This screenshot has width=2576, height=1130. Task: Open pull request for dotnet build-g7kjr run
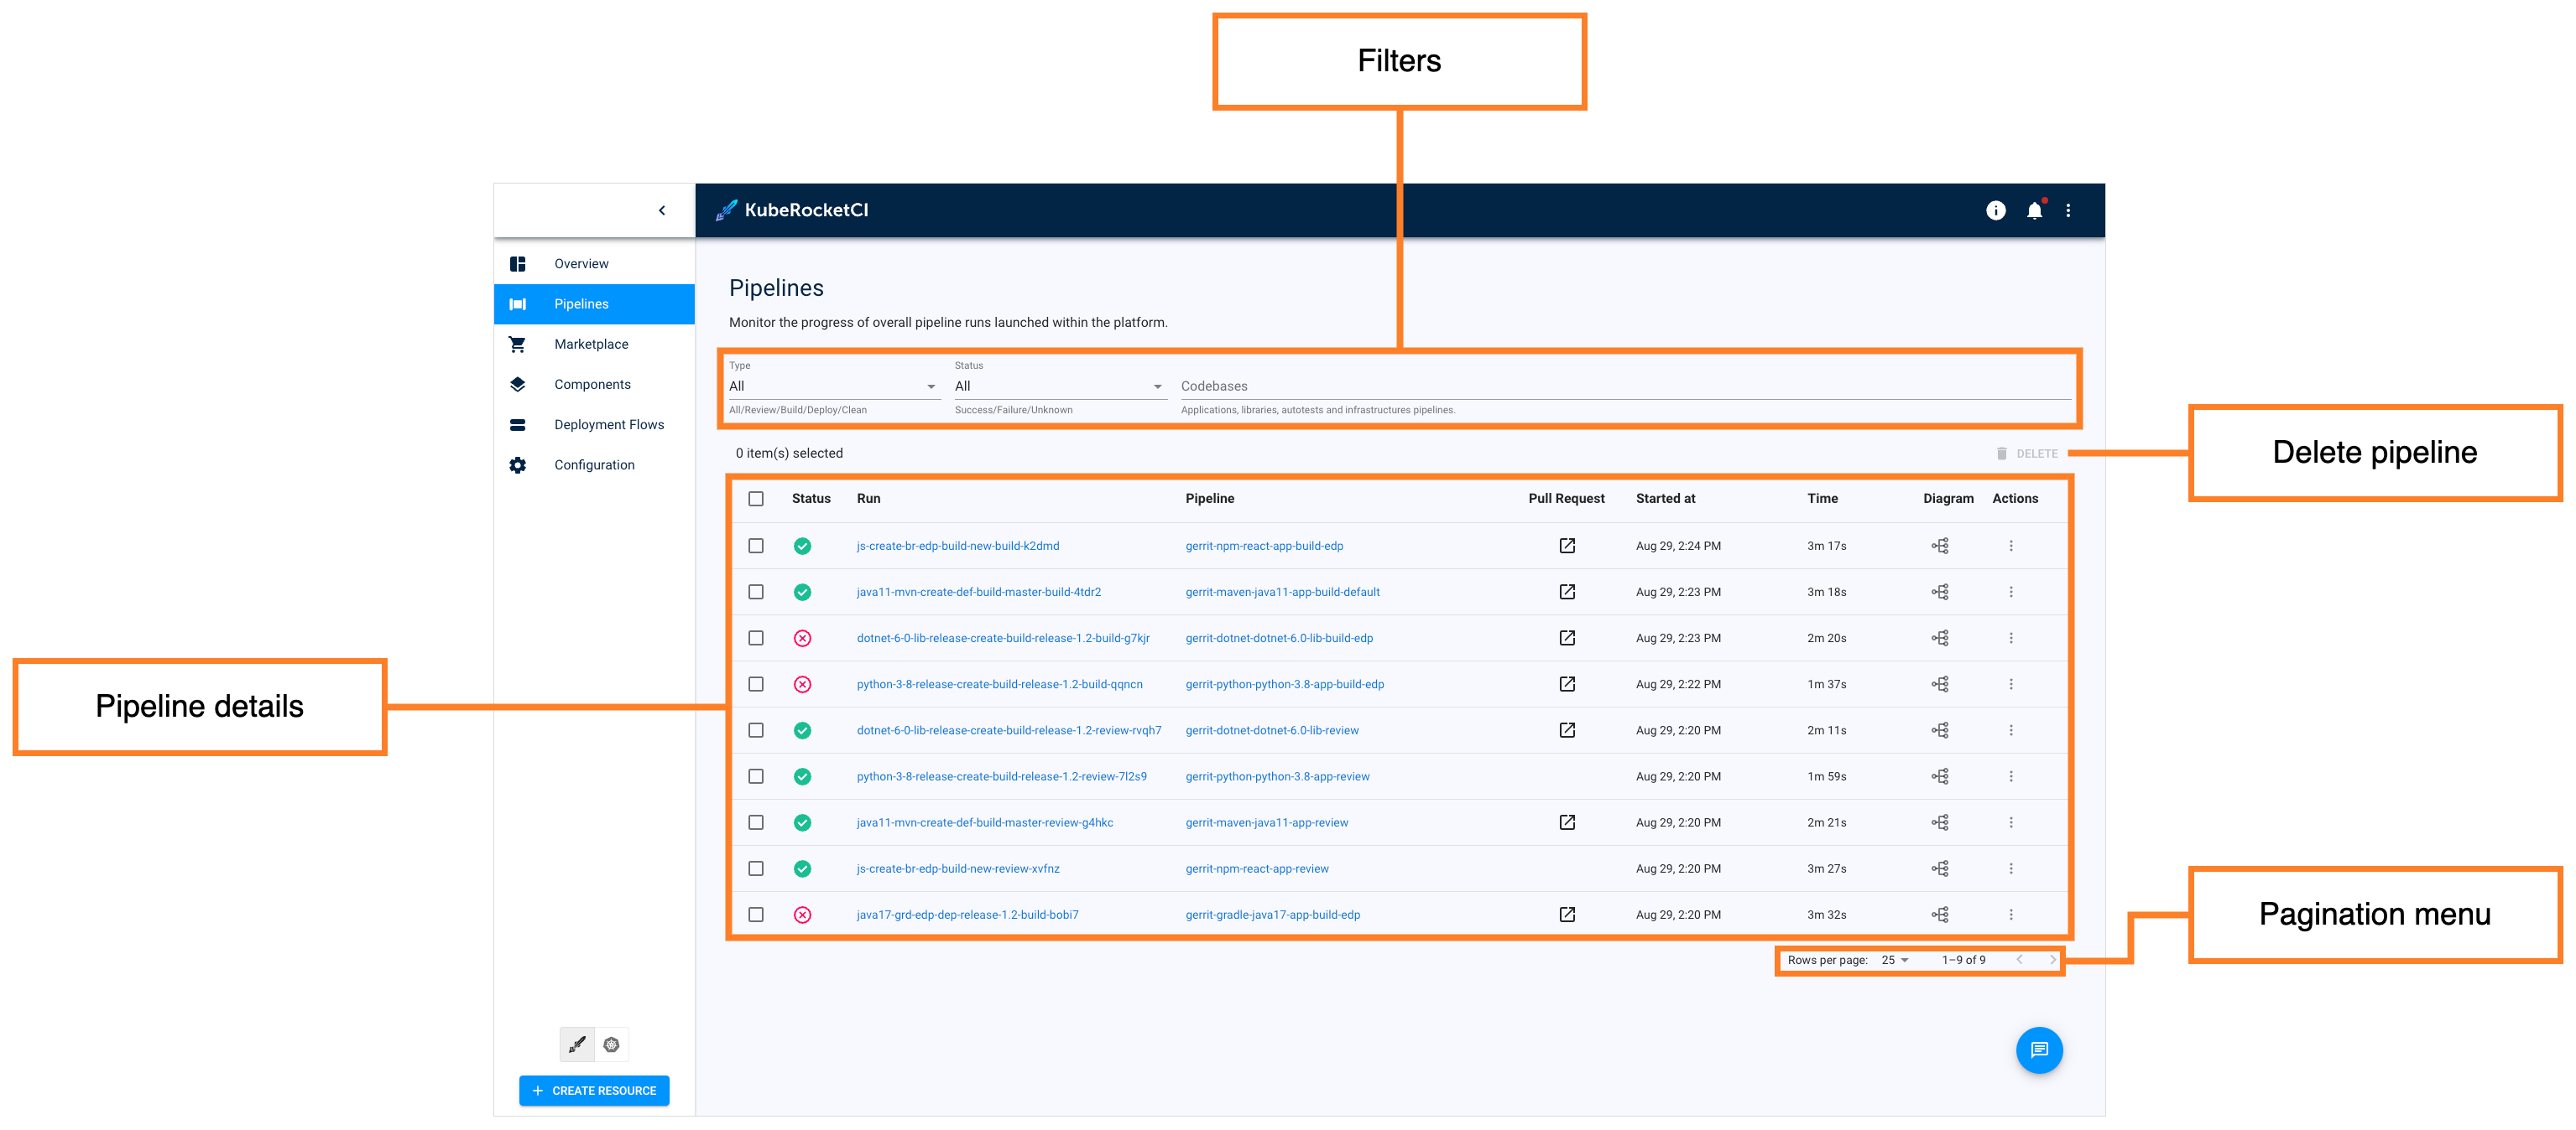pyautogui.click(x=1567, y=637)
